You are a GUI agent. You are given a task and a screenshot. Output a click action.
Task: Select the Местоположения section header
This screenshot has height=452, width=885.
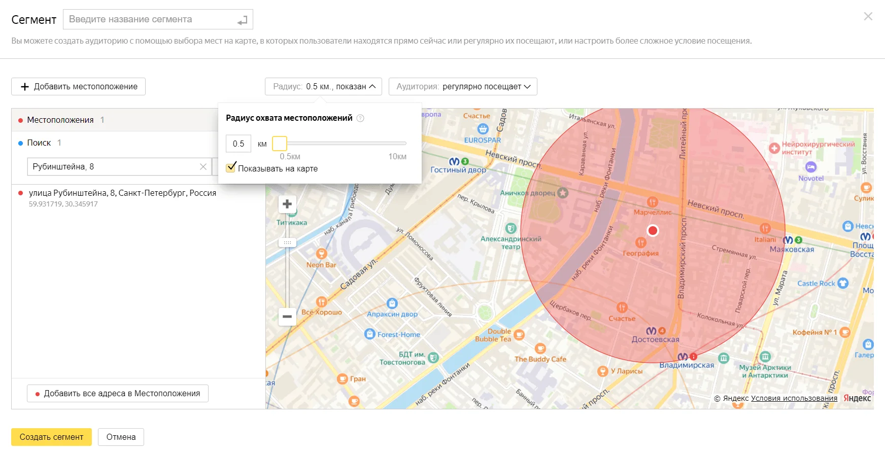click(x=60, y=120)
